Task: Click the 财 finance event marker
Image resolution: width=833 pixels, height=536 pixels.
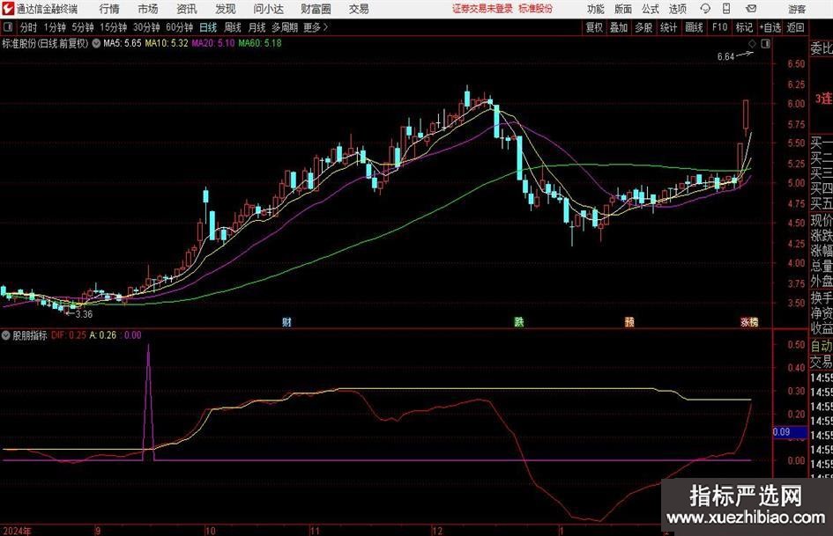Action: (x=286, y=322)
